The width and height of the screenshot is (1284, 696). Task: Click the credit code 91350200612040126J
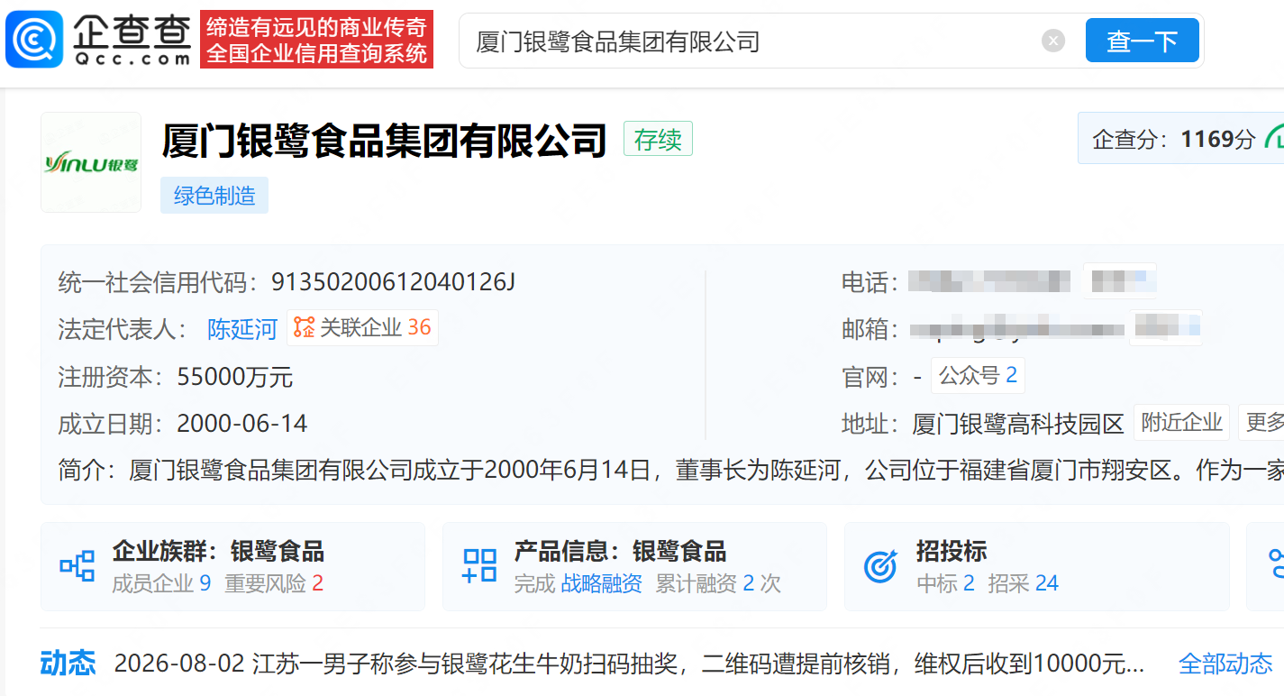click(393, 282)
